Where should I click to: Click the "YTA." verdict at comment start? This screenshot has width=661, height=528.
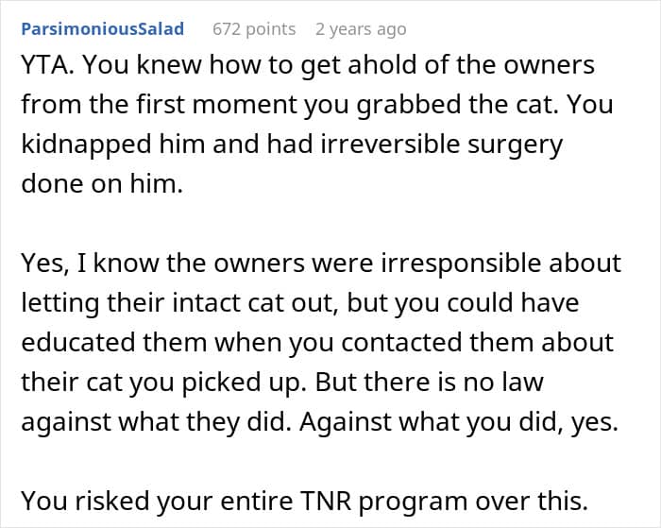[x=47, y=64]
